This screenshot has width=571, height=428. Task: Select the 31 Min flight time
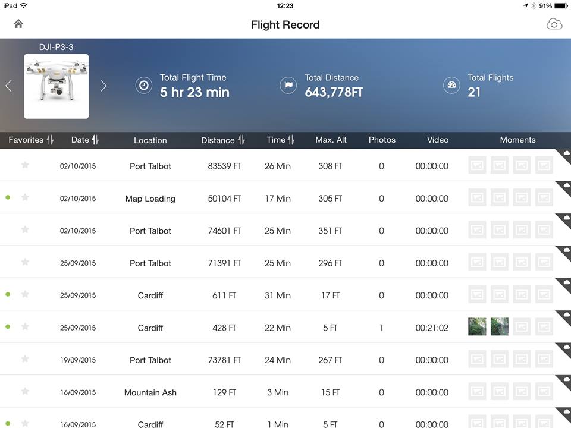(x=278, y=295)
